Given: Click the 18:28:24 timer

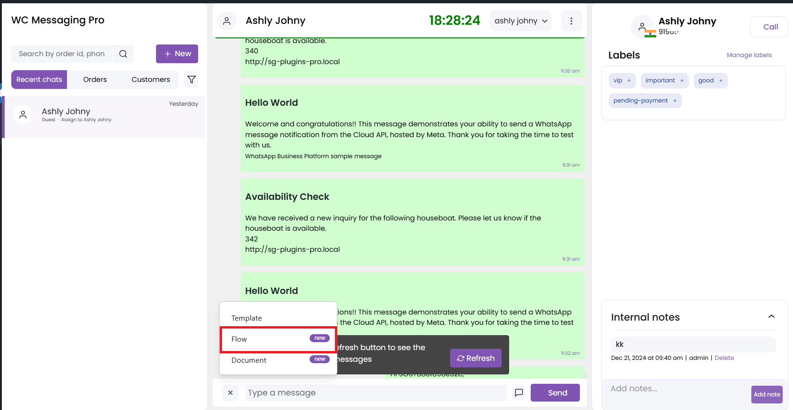Looking at the screenshot, I should point(454,21).
